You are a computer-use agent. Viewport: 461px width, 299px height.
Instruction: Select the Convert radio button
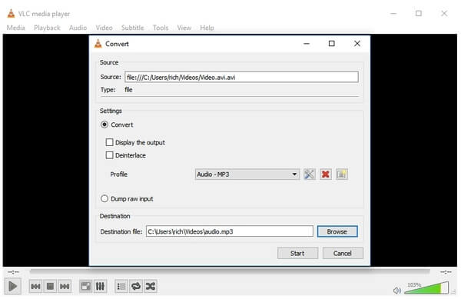click(x=104, y=125)
